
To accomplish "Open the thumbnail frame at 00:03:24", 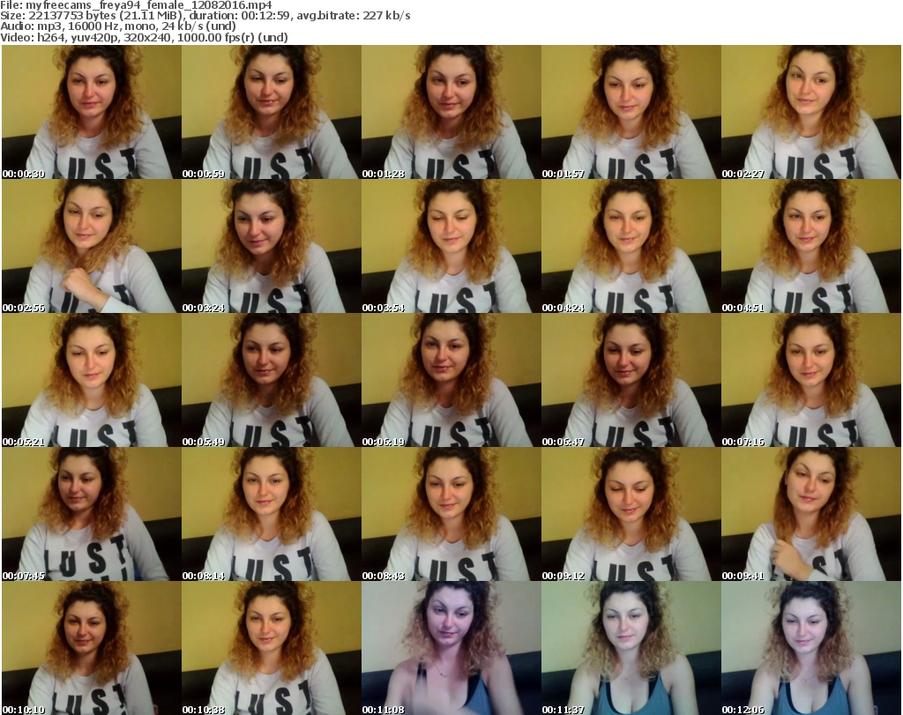I will 272,246.
